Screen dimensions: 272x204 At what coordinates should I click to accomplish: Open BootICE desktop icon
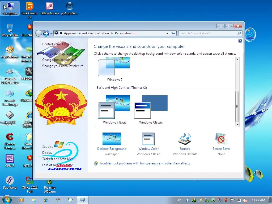[10, 117]
